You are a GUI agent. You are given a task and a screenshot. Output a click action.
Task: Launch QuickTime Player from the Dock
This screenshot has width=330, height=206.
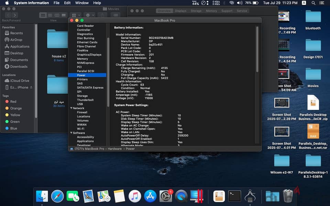pyautogui.click(x=181, y=196)
